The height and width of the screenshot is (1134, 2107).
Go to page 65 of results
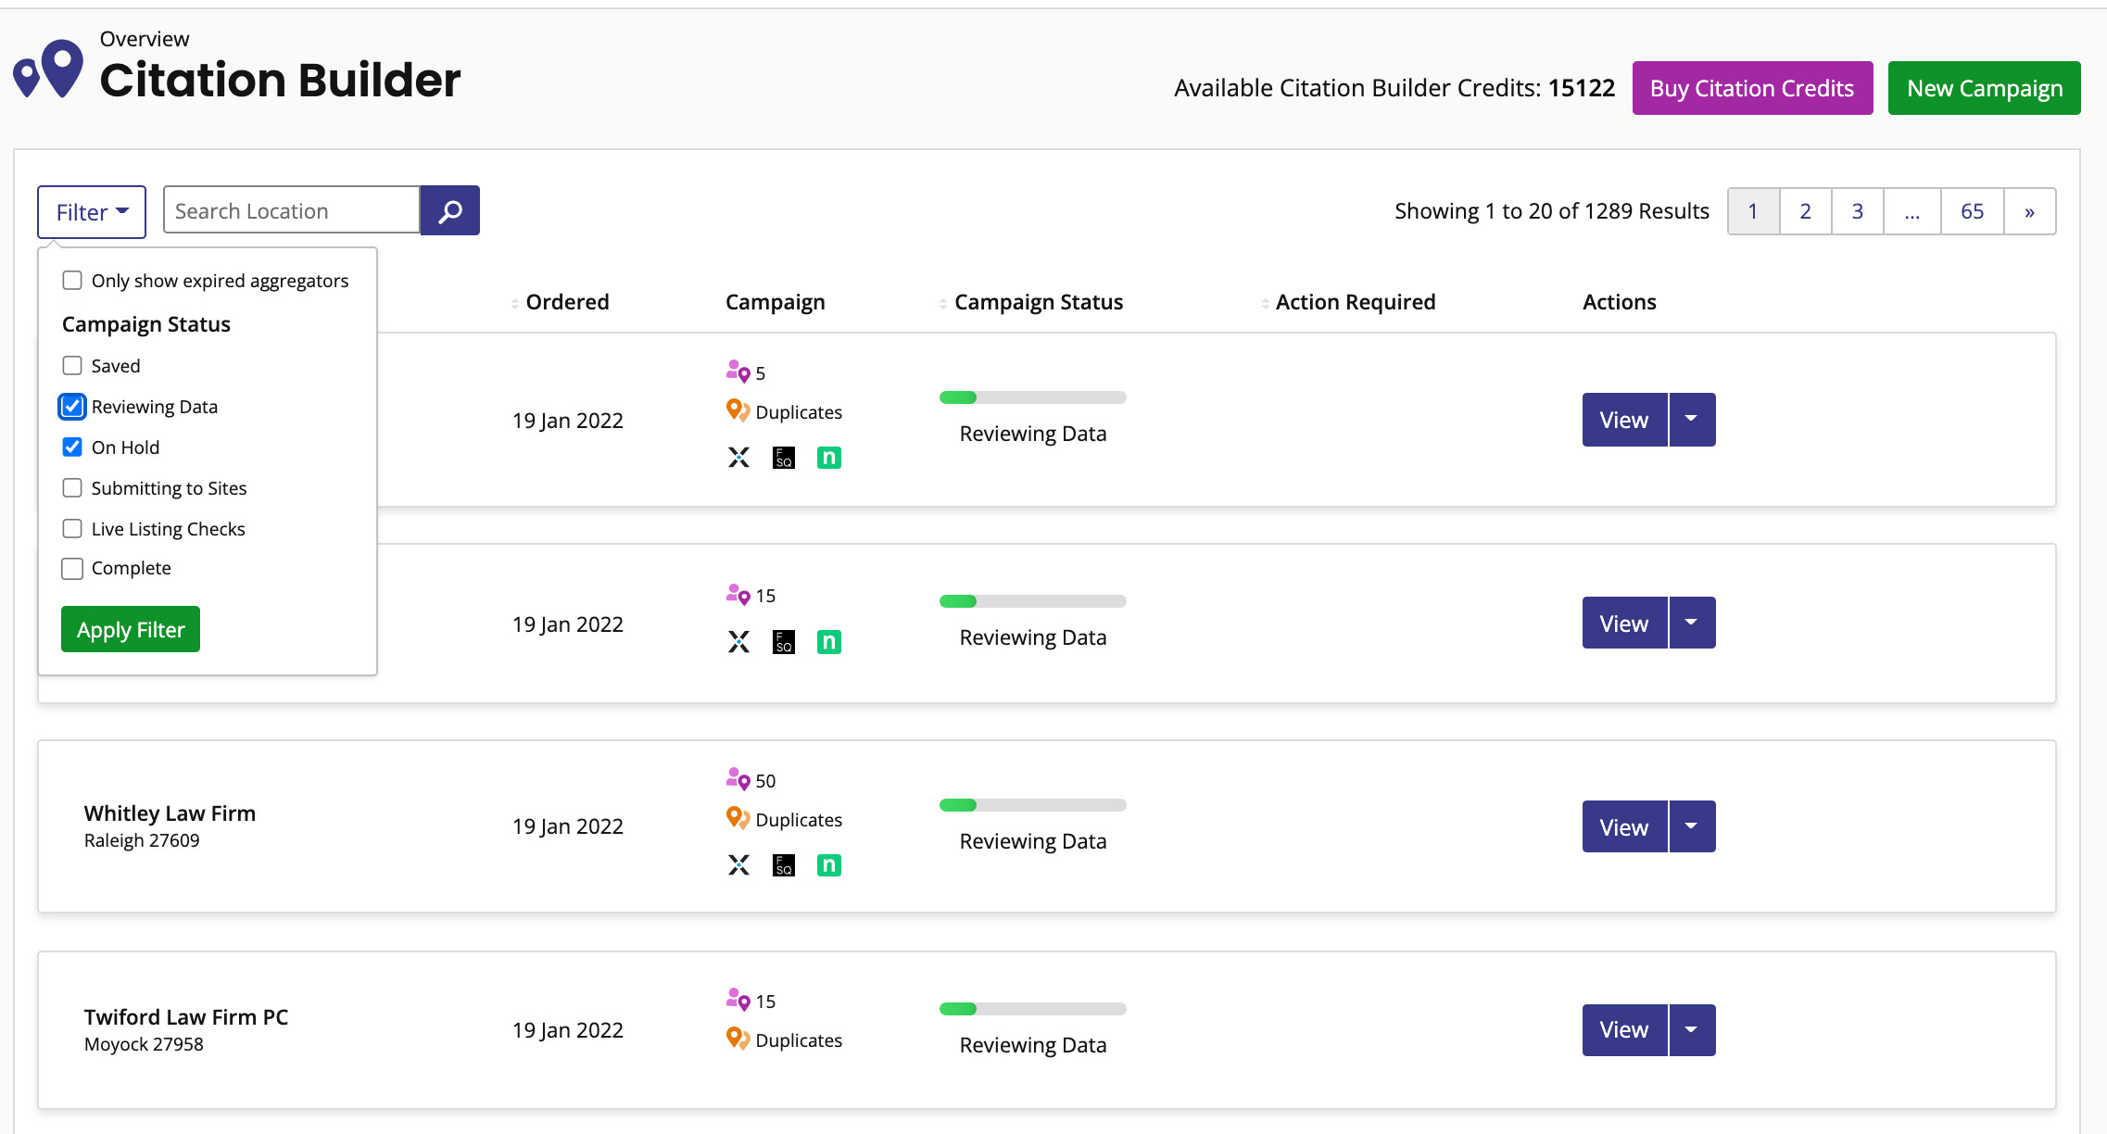point(1973,211)
